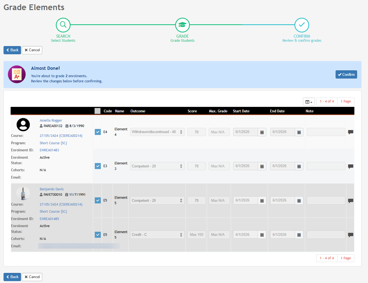Click note comment icon in Credit - C row

[351, 235]
